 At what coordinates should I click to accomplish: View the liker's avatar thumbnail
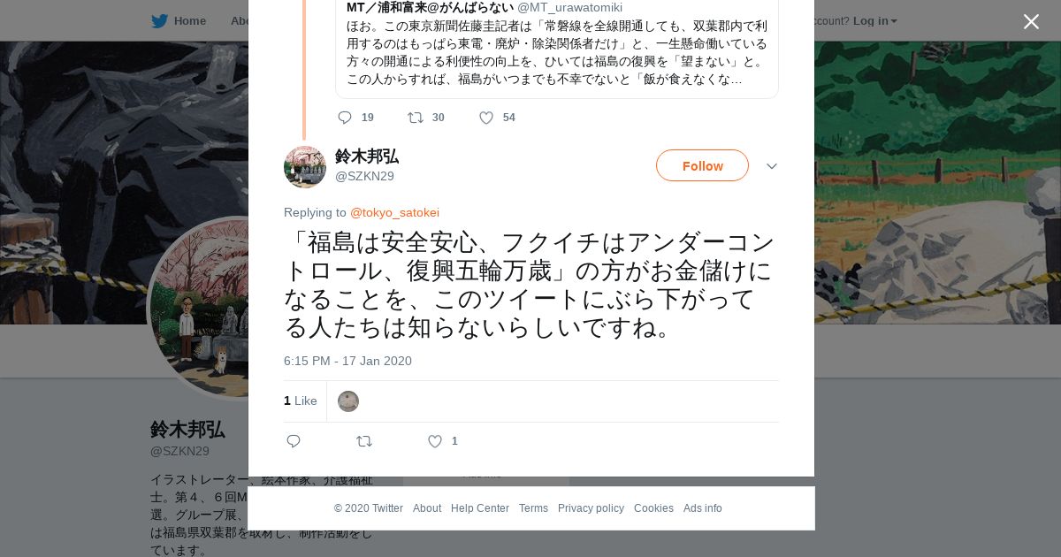[x=348, y=401]
